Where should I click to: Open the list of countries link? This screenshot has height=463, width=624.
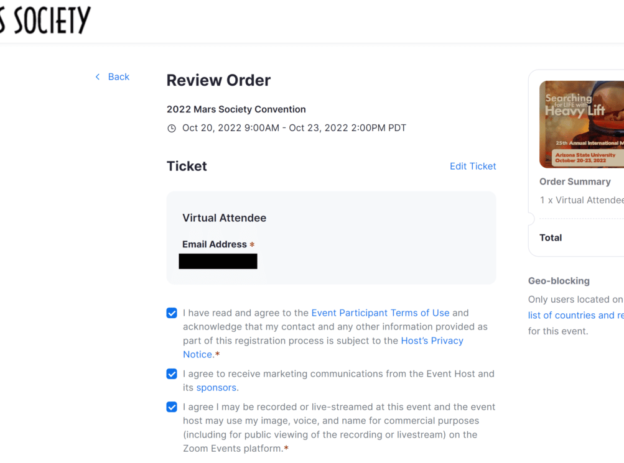pyautogui.click(x=571, y=315)
